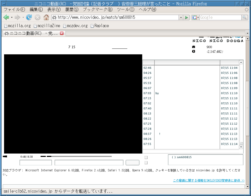Open Back history dropdown arrow

pyautogui.click(x=12, y=17)
